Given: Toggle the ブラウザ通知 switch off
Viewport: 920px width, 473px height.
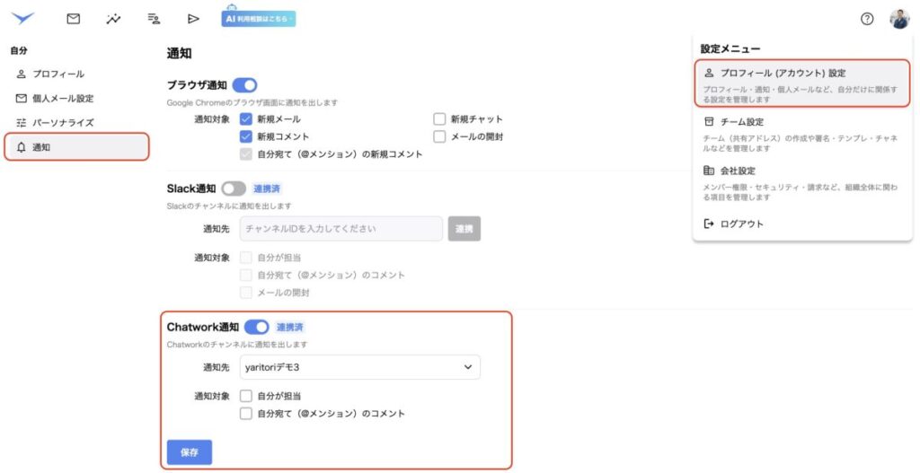Looking at the screenshot, I should pyautogui.click(x=244, y=85).
